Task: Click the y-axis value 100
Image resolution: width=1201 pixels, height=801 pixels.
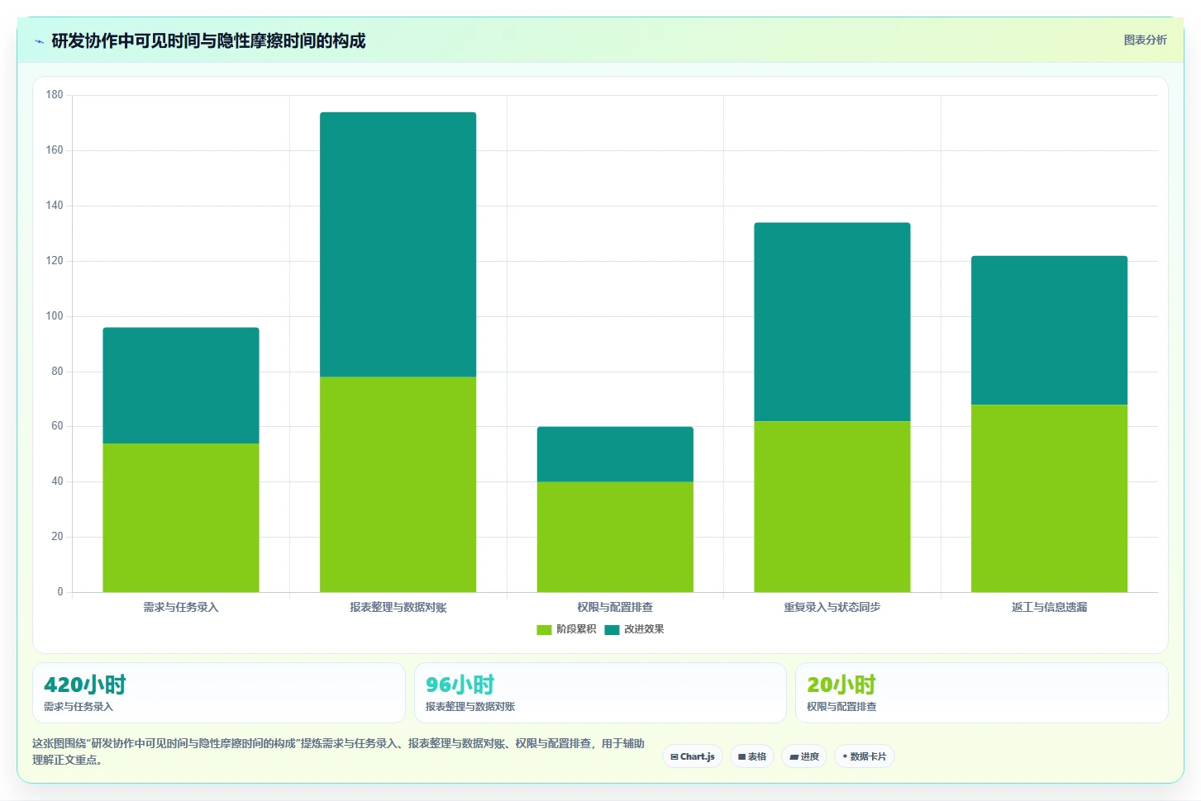Action: [x=55, y=316]
